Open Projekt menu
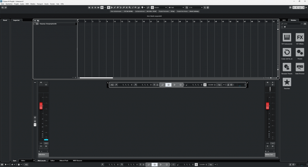This screenshot has width=308, height=167. [x=16, y=4]
